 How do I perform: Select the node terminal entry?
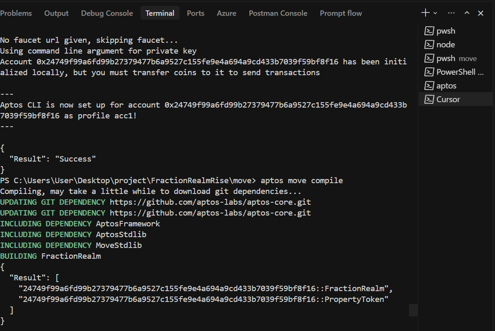[x=456, y=44]
